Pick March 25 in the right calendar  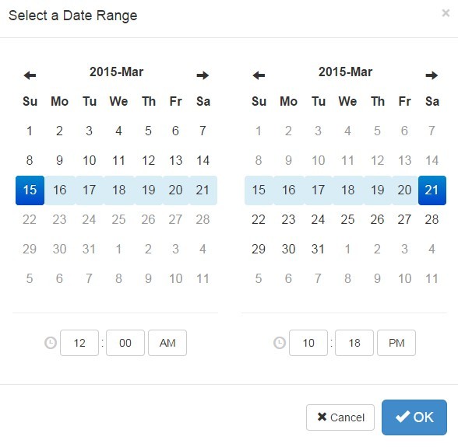[347, 219]
